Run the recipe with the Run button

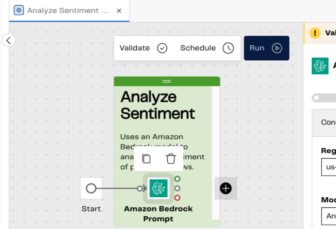[266, 48]
